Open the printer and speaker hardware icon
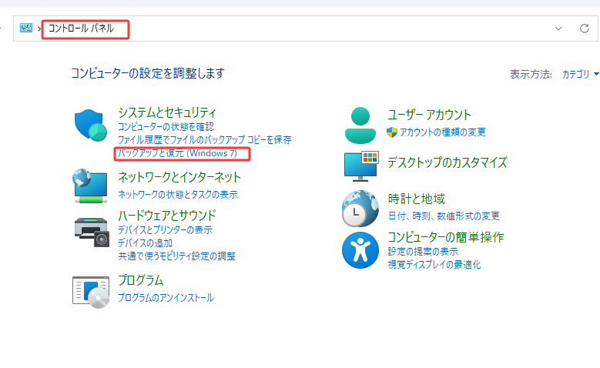Viewport: 600px width, 368px height. [92, 232]
